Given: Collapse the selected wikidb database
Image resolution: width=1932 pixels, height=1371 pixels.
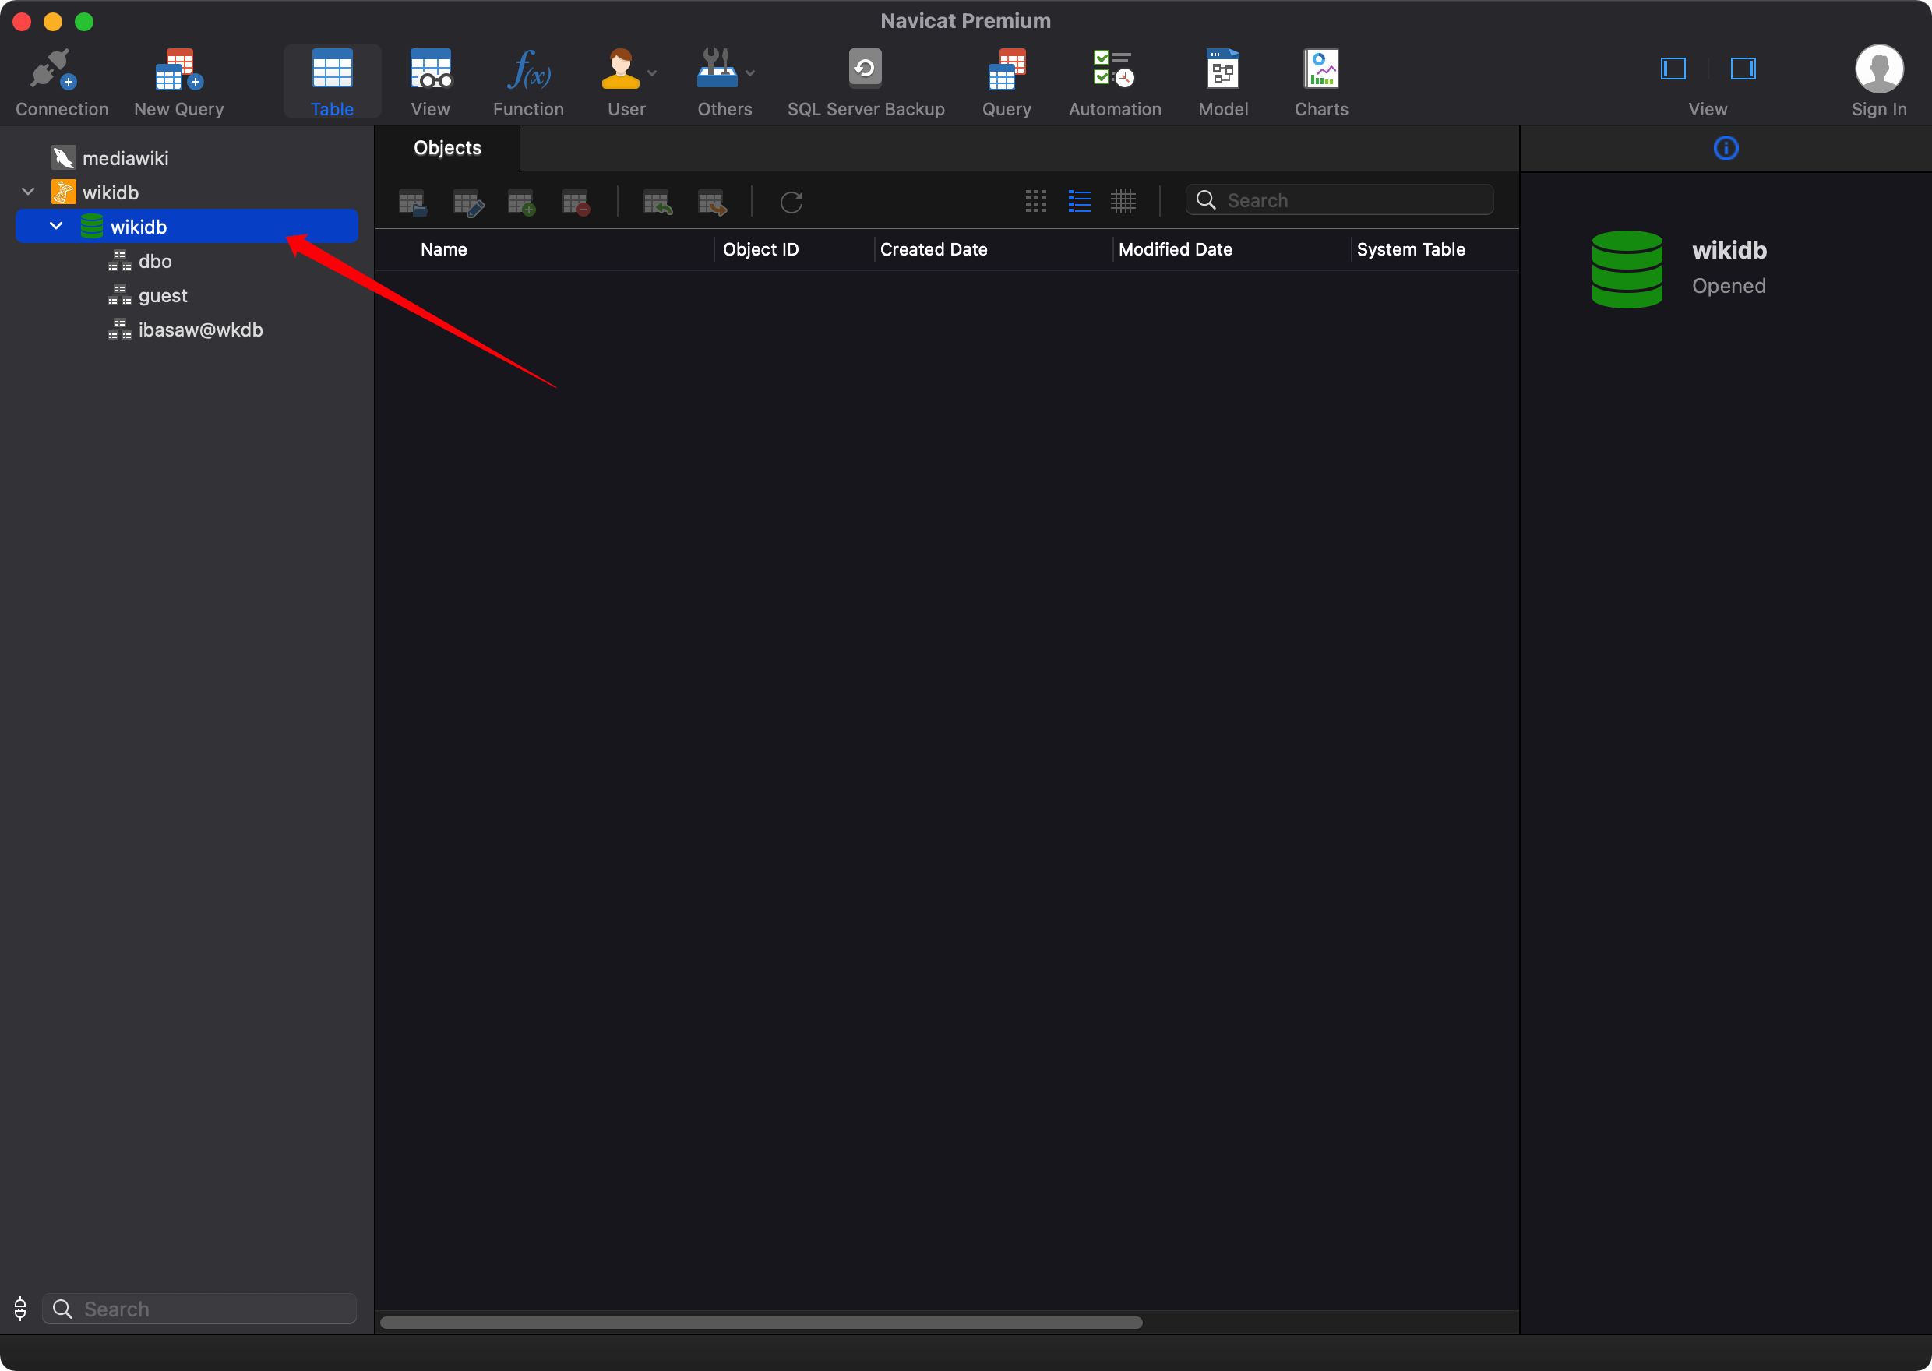Looking at the screenshot, I should (x=57, y=226).
